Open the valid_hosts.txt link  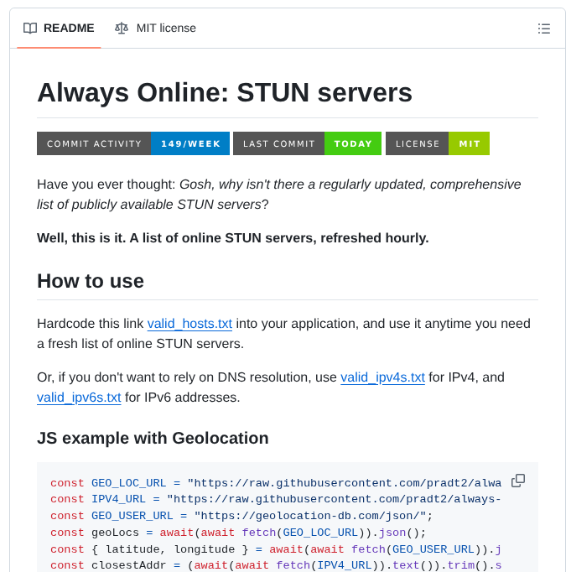point(189,324)
